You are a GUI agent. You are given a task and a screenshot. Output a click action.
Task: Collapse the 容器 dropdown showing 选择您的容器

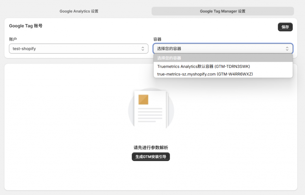tap(223, 49)
